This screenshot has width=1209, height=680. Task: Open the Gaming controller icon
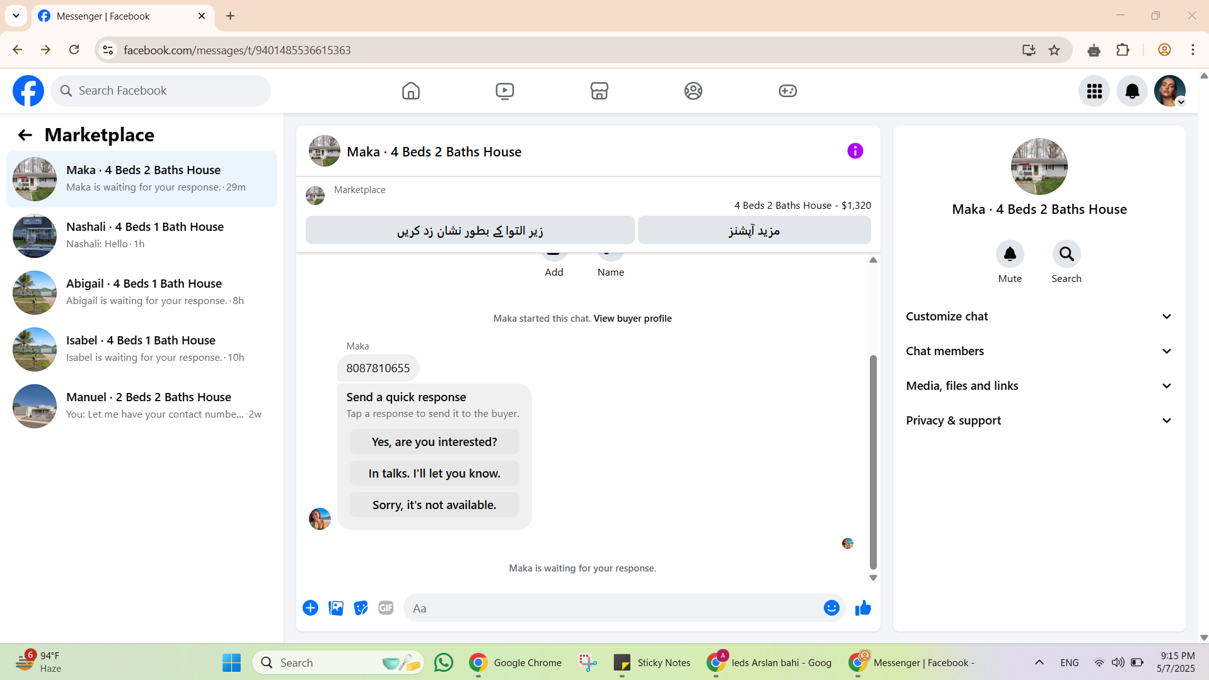787,91
